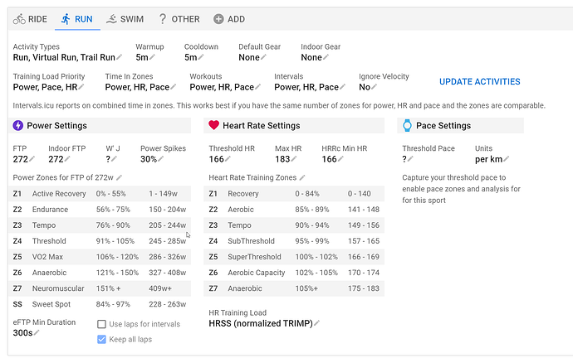Edit Heart Rate Training Zones pencil icon
This screenshot has height=358, width=573.
pyautogui.click(x=302, y=177)
